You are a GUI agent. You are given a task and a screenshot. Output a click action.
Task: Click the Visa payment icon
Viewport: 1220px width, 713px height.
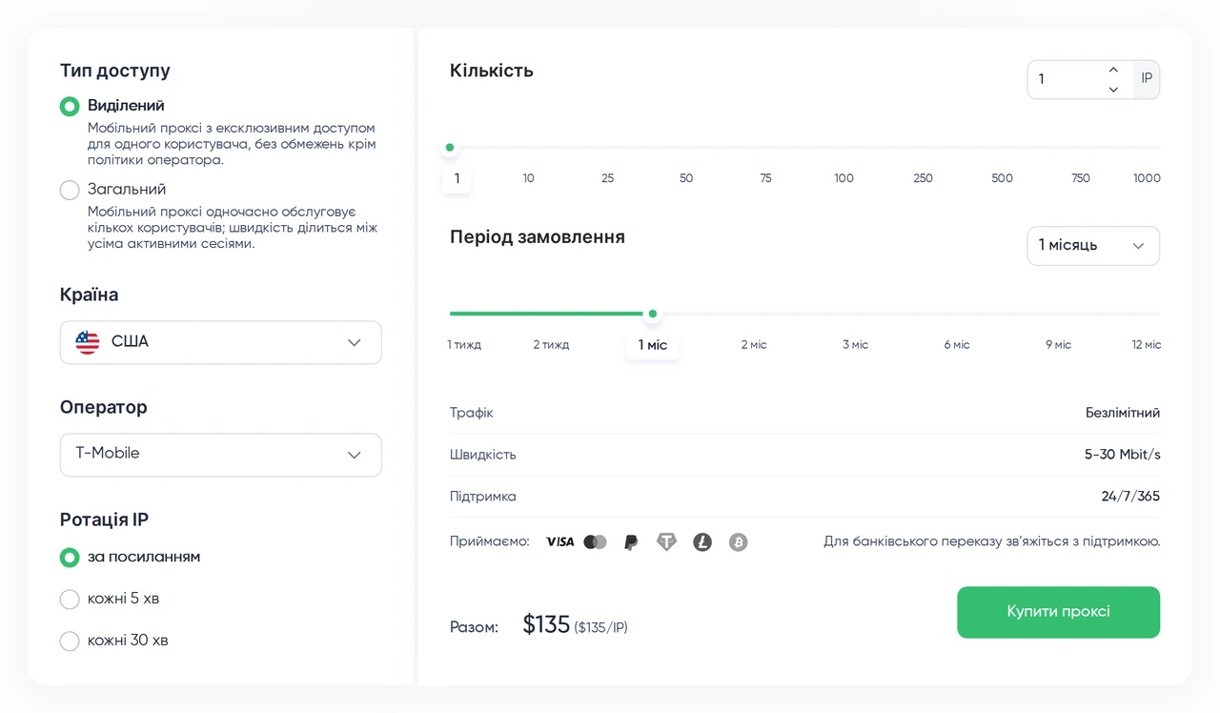[x=559, y=542]
